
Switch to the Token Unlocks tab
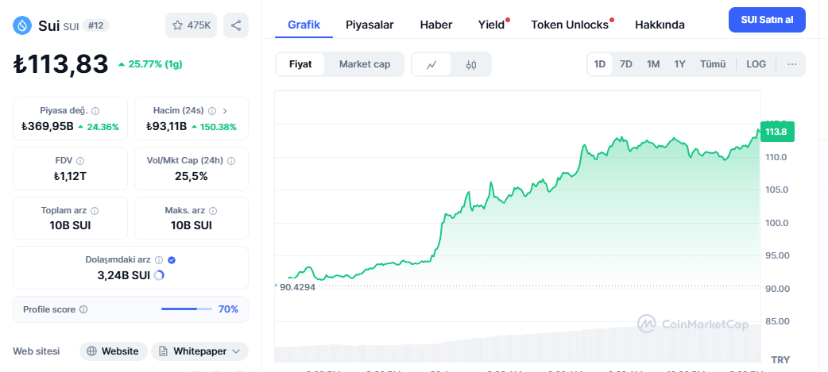570,25
